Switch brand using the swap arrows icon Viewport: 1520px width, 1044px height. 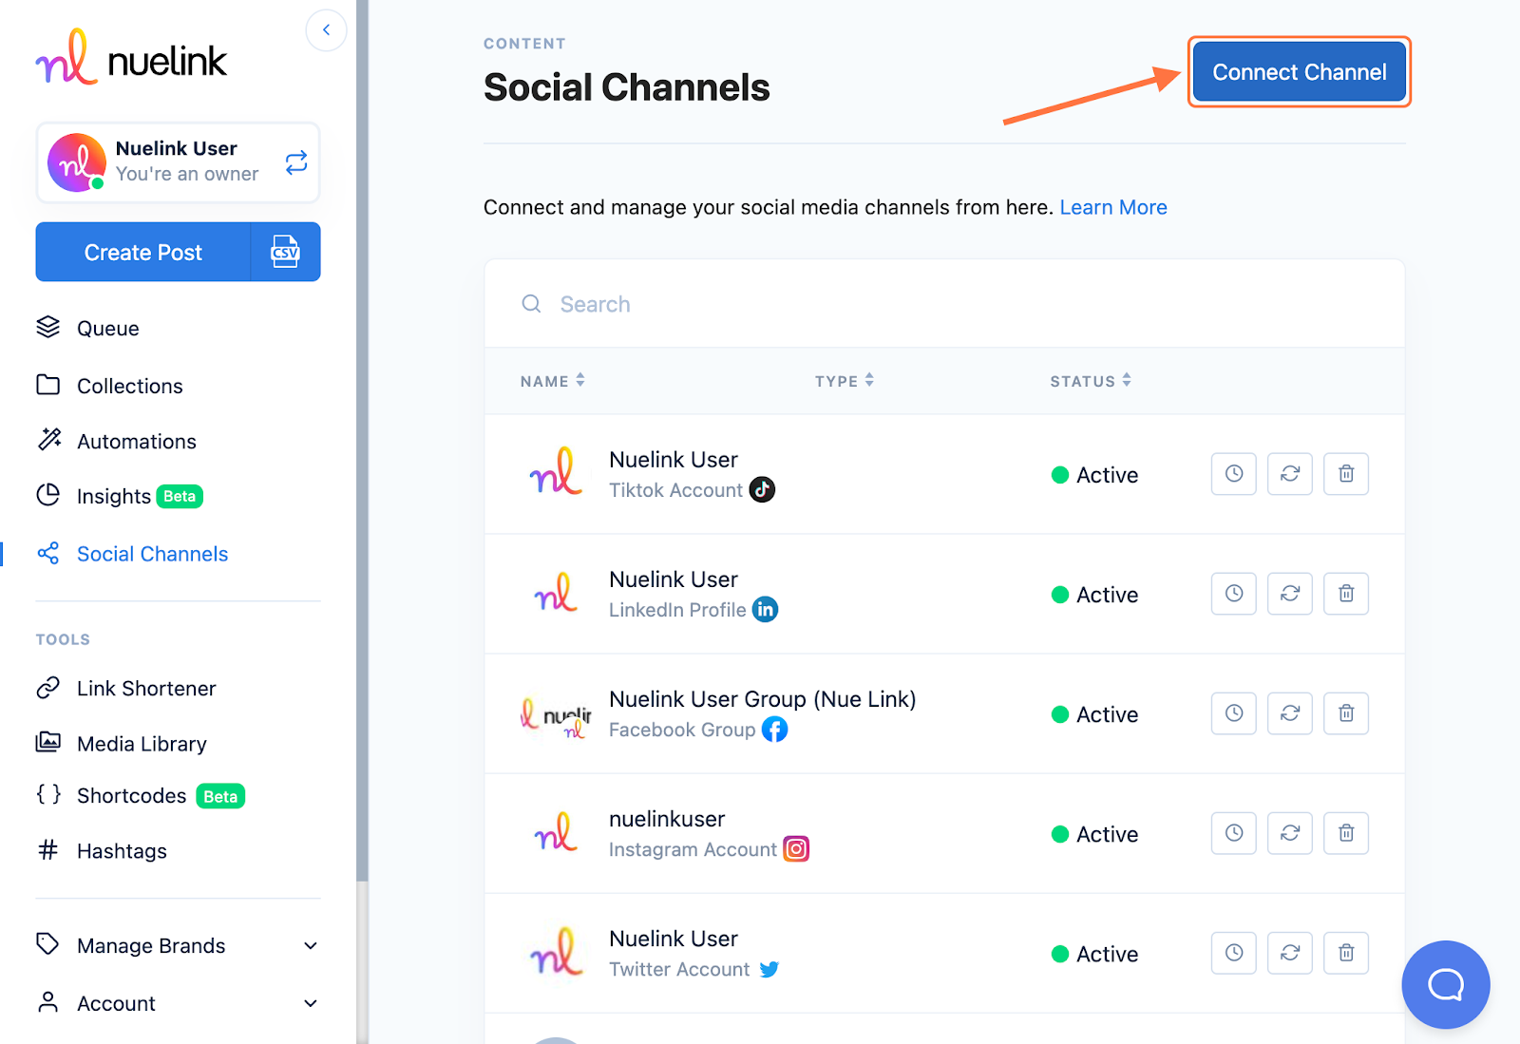click(296, 162)
